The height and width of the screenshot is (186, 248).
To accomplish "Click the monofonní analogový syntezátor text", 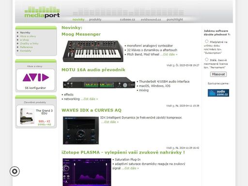I will pyautogui.click(x=150, y=46).
